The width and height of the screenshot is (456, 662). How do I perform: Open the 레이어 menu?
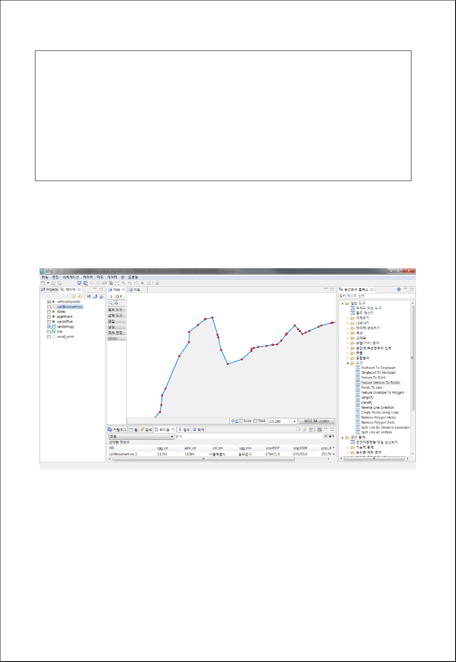click(x=88, y=277)
